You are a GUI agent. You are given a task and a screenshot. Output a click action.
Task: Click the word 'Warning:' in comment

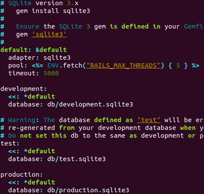pyautogui.click(x=23, y=120)
